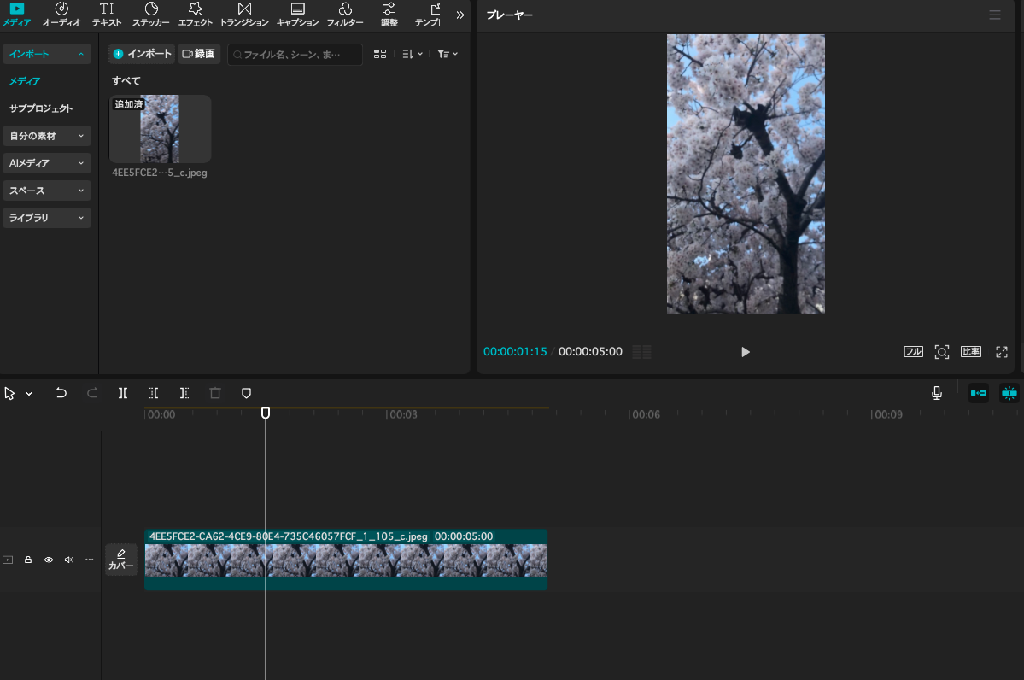The height and width of the screenshot is (680, 1024).
Task: Open the player hamburger menu
Action: point(994,15)
